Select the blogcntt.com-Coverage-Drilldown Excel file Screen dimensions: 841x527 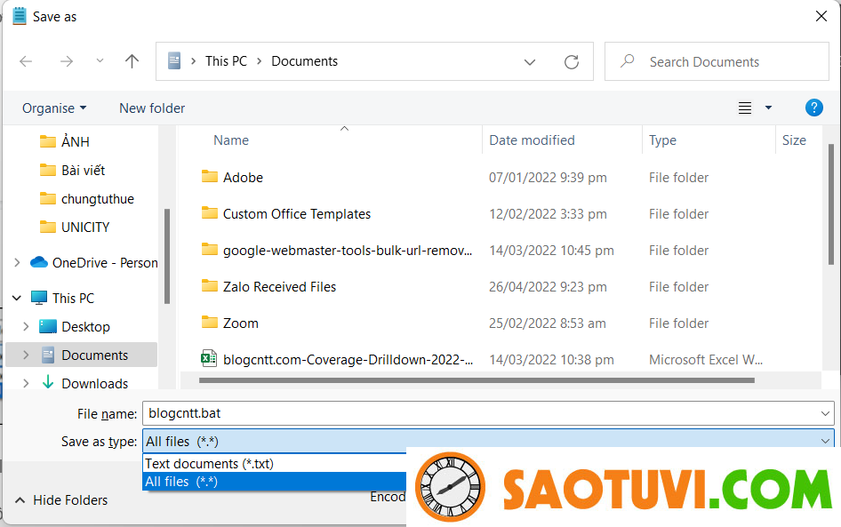[348, 360]
